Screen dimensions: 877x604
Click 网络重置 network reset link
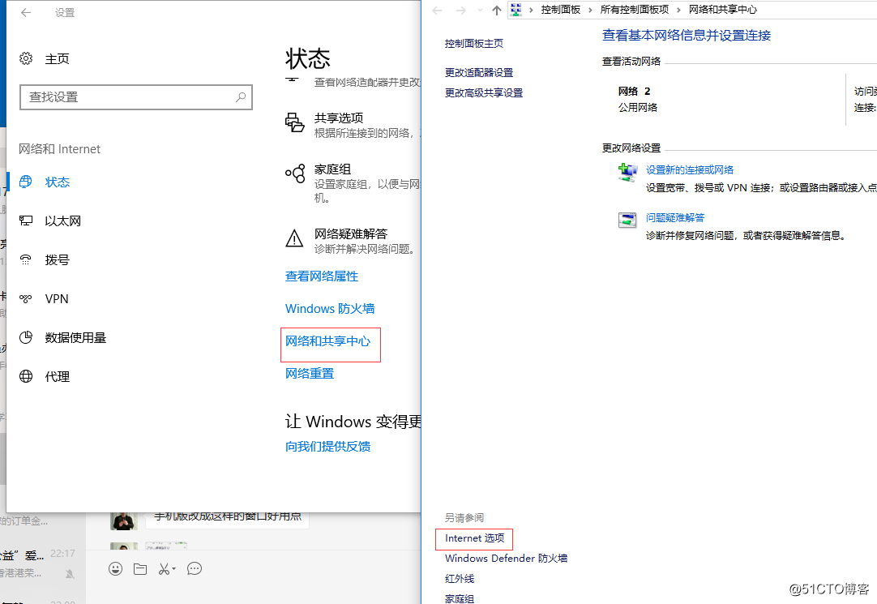310,374
